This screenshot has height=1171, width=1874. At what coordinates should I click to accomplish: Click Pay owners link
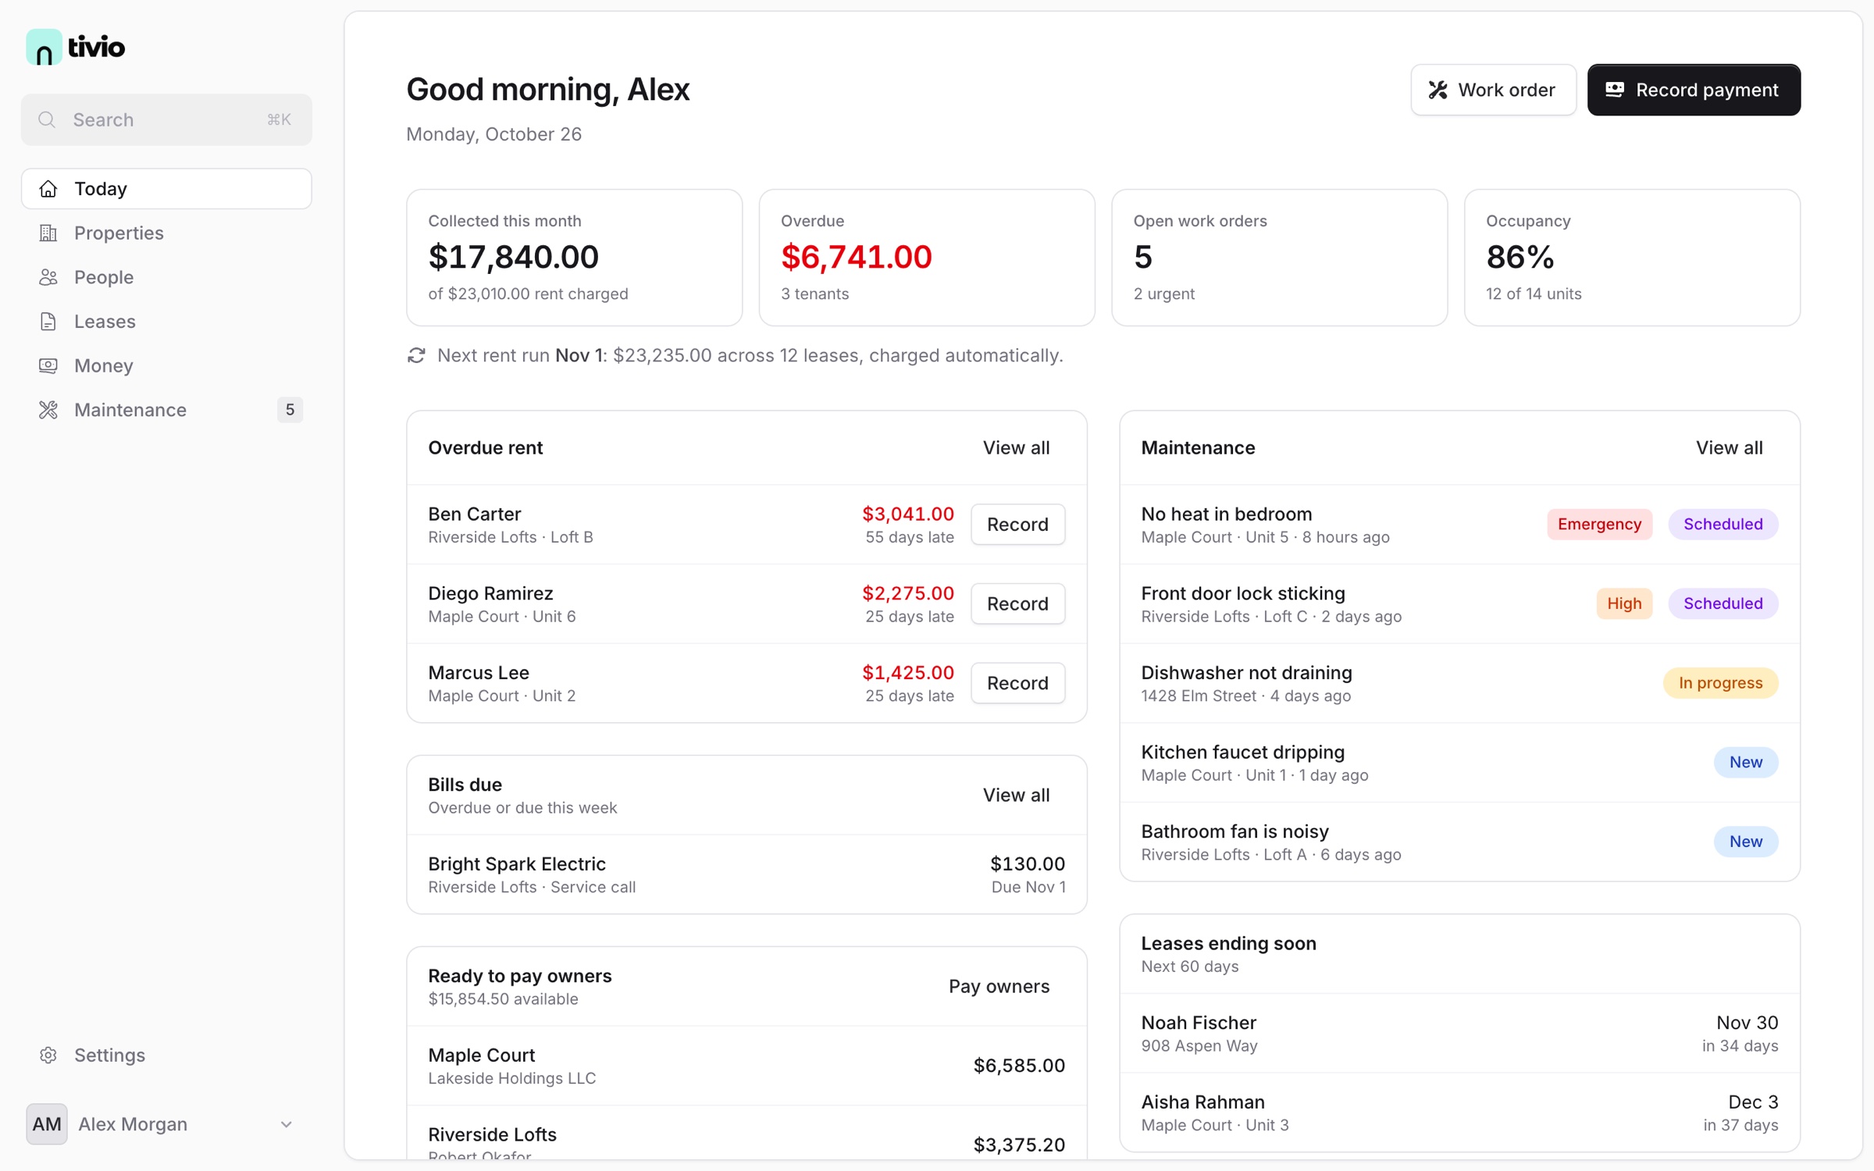tap(999, 986)
